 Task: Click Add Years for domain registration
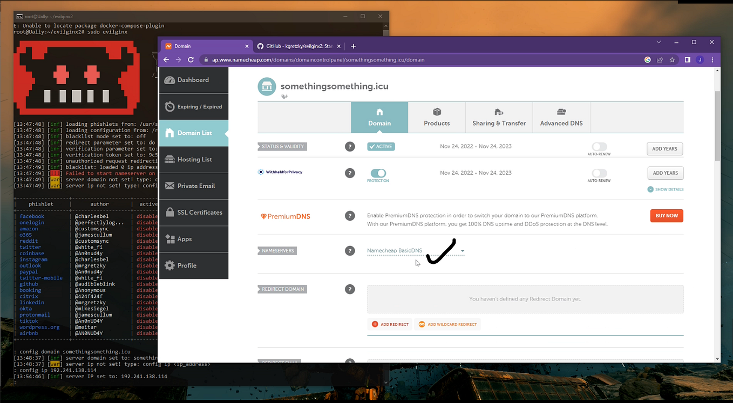click(665, 149)
